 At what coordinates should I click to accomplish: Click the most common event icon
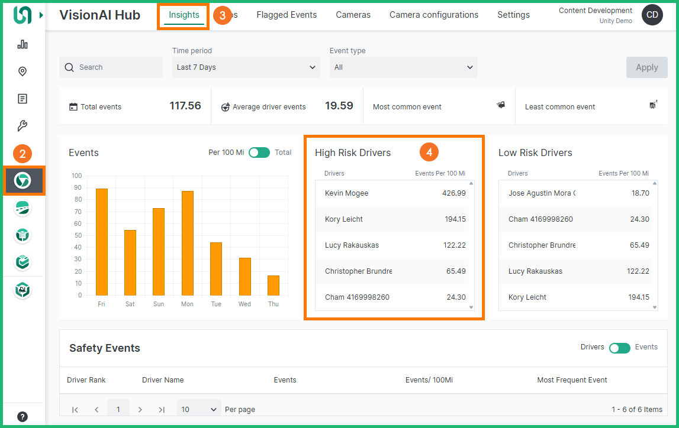click(x=501, y=105)
